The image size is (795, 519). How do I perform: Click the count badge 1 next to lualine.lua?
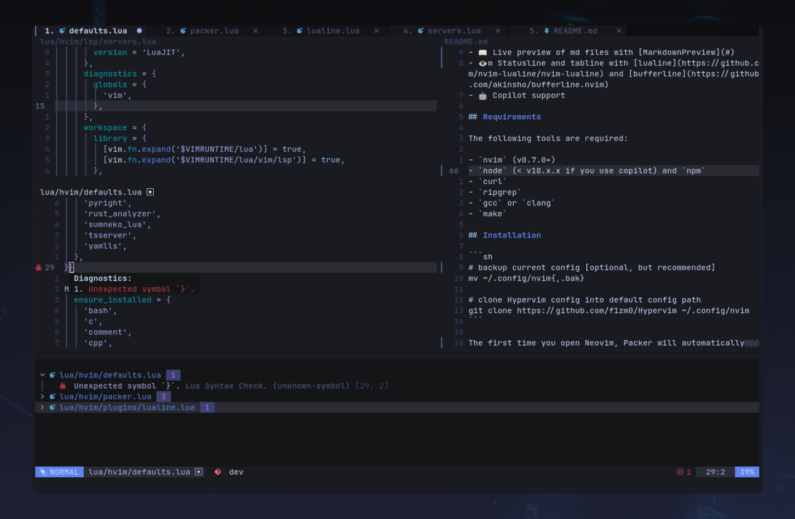point(207,407)
